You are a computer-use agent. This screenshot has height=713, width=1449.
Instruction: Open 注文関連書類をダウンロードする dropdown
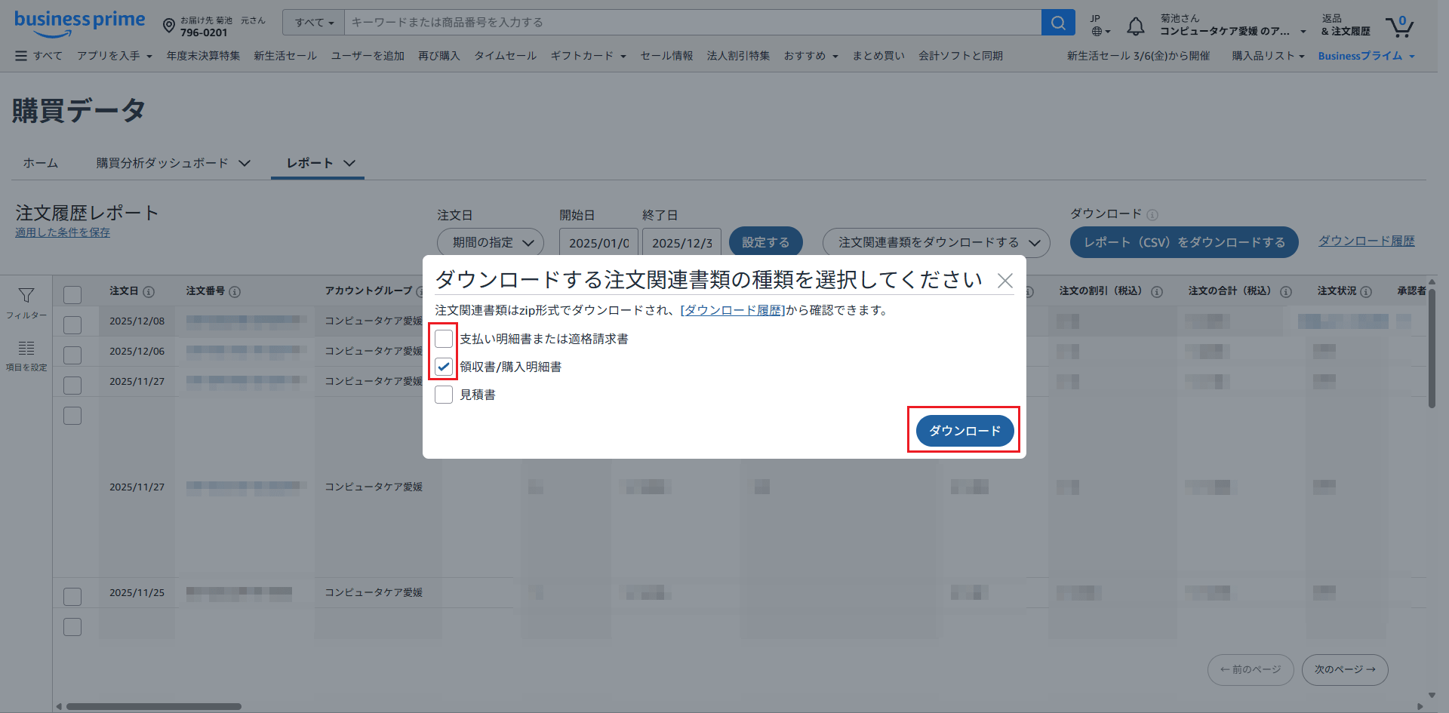[x=936, y=242]
